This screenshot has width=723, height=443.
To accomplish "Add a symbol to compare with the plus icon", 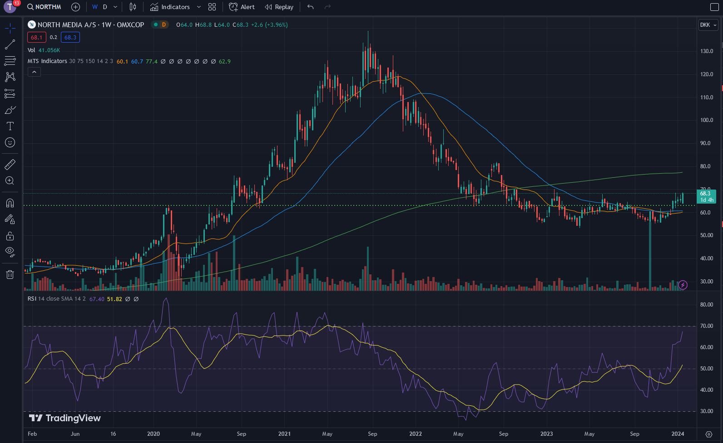I will 76,7.
